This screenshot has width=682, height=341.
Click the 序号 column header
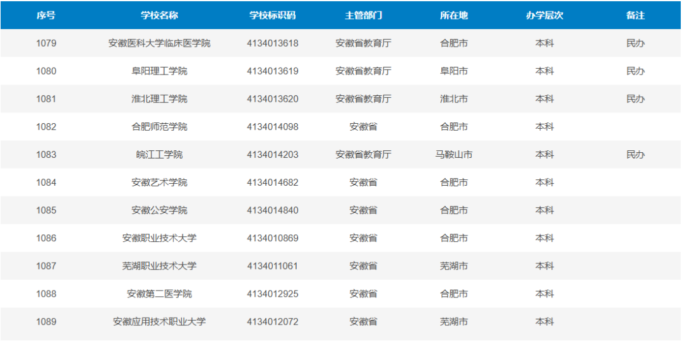[46, 16]
